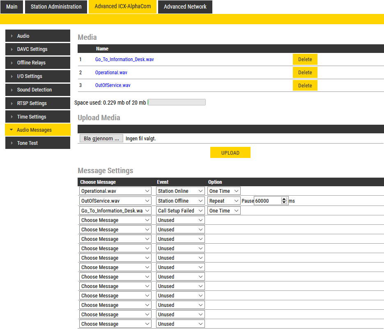Open the Call Setup Failed event dropdown
Viewport: 384px width, 329px height.
click(x=180, y=211)
